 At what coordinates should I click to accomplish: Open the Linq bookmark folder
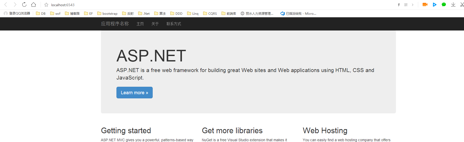[193, 13]
